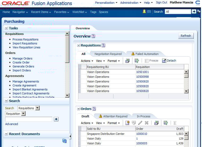Collapse the Orders section
Image resolution: width=202 pixels, height=147 pixels.
tap(78, 109)
